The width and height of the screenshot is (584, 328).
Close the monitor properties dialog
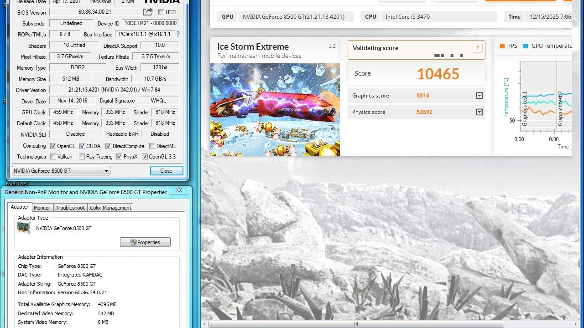coord(179,190)
